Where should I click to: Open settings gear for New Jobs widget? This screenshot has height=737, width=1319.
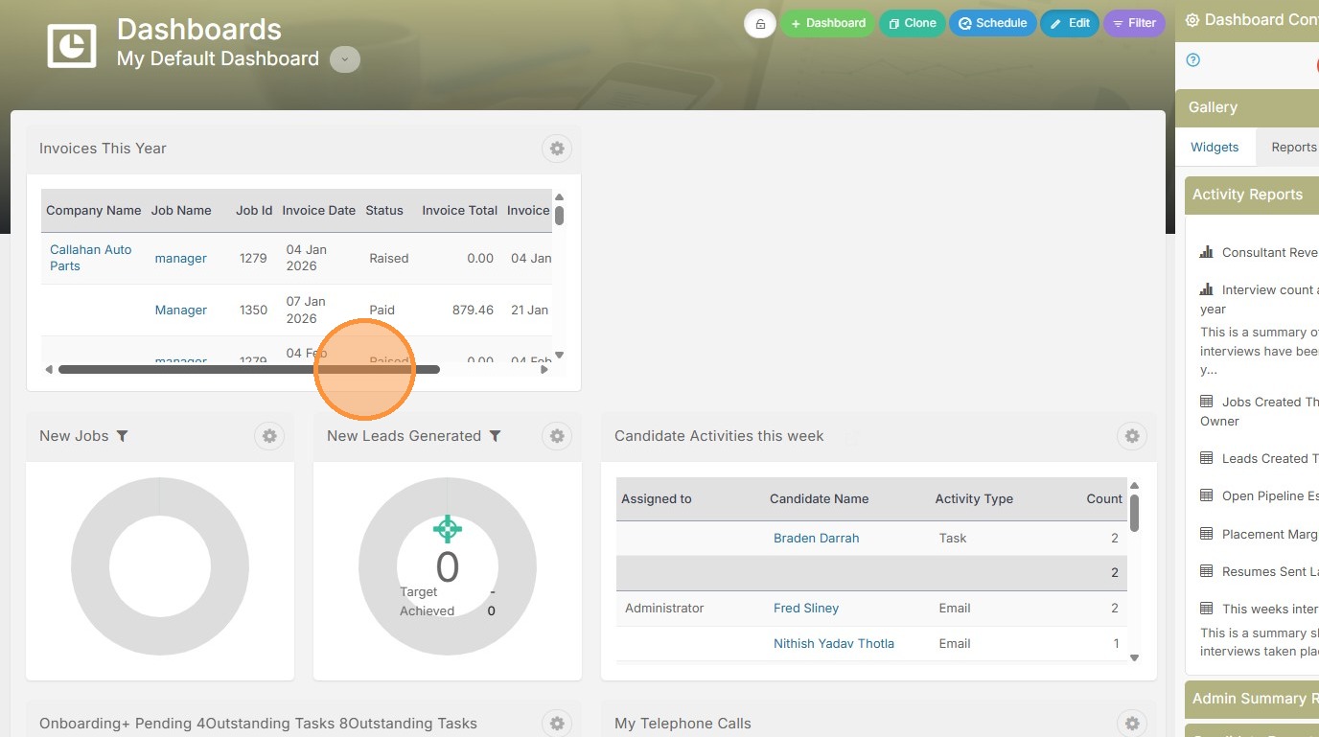[x=269, y=436]
